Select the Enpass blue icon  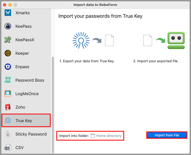pyautogui.click(x=8, y=67)
